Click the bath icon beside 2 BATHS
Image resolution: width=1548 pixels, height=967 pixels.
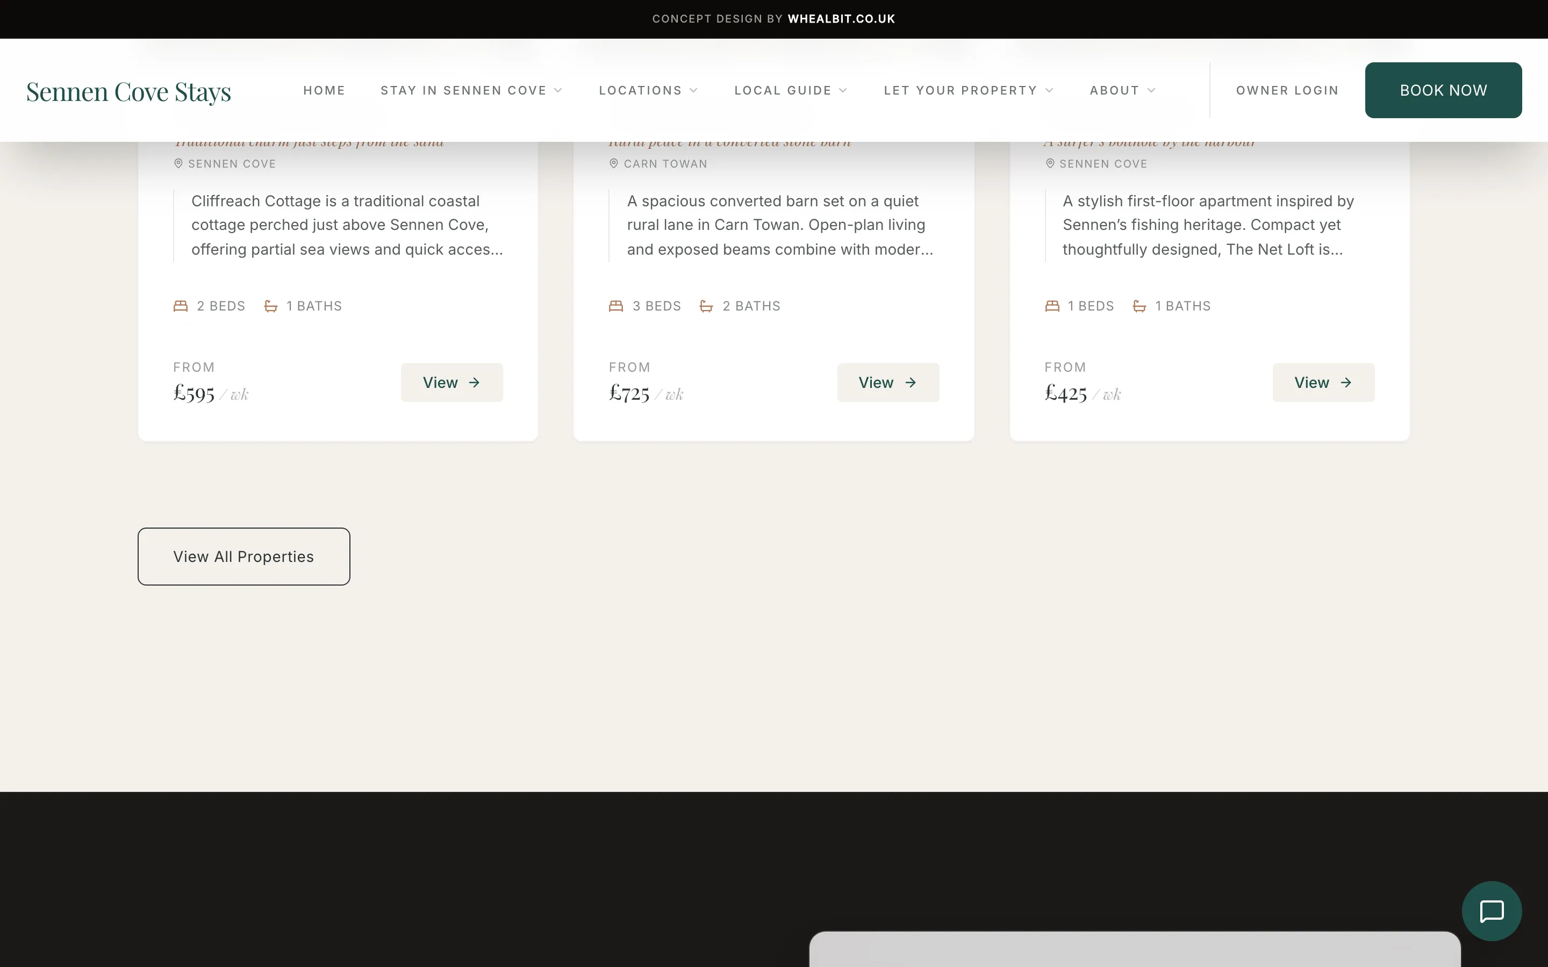(706, 306)
